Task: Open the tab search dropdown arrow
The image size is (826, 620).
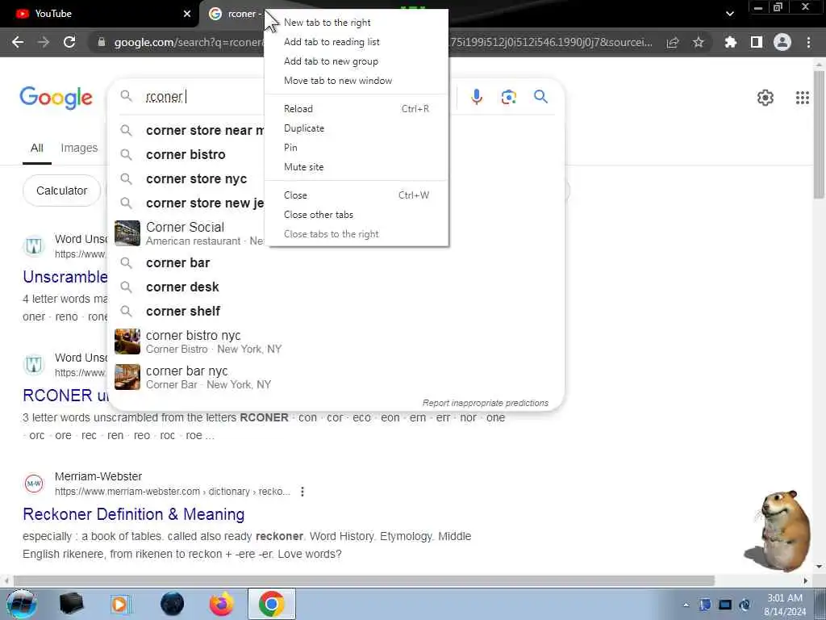Action: coord(730,14)
